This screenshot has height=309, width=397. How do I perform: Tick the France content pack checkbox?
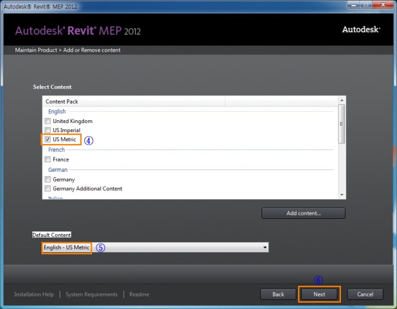pyautogui.click(x=48, y=160)
